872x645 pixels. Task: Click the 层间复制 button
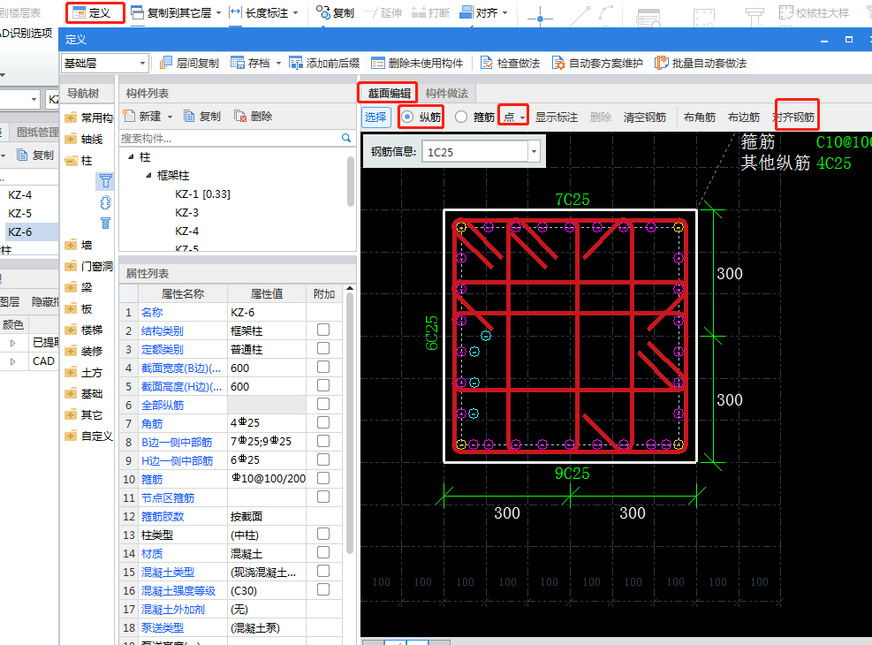pos(190,64)
